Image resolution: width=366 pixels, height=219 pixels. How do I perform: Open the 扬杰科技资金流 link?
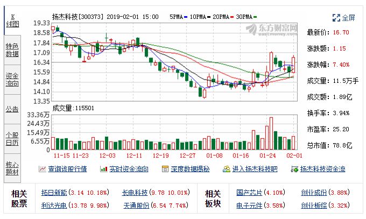tap(322, 169)
